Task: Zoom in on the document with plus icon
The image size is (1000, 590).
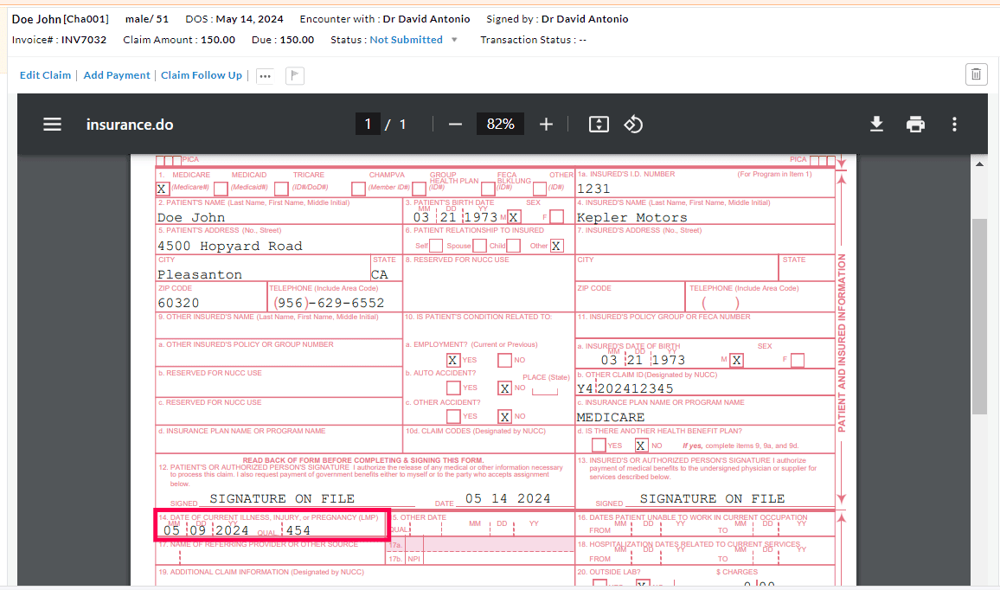Action: pos(546,124)
